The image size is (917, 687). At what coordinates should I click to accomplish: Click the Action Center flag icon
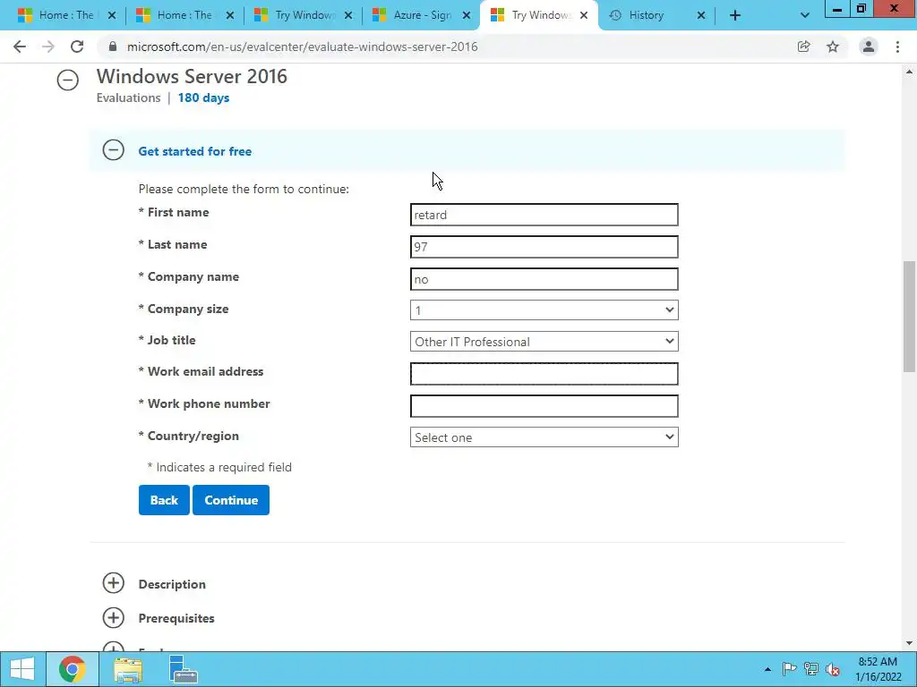pyautogui.click(x=789, y=669)
